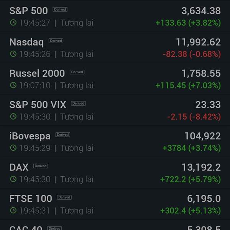
Task: Click the clock icon under Russel 2000
Action: 13,85
